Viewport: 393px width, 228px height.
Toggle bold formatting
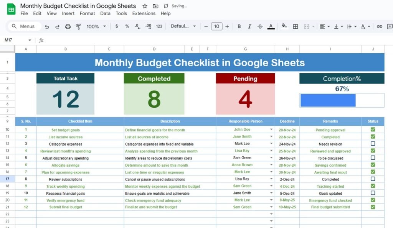coord(239,26)
